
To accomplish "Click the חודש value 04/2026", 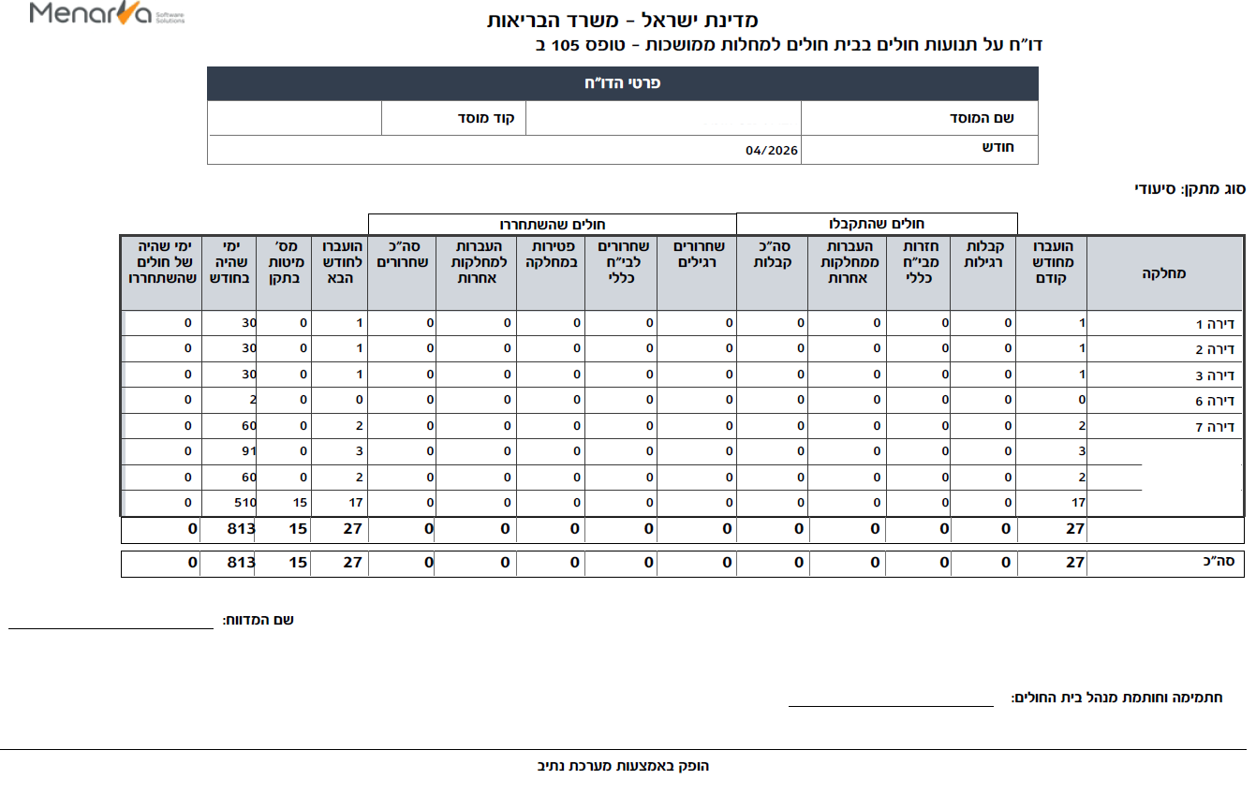I will 771,151.
